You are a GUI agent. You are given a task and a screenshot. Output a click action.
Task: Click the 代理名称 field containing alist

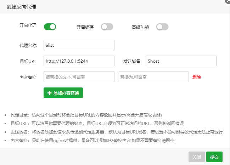pos(79,45)
